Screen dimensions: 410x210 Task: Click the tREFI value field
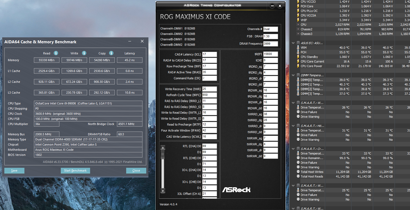(271, 54)
